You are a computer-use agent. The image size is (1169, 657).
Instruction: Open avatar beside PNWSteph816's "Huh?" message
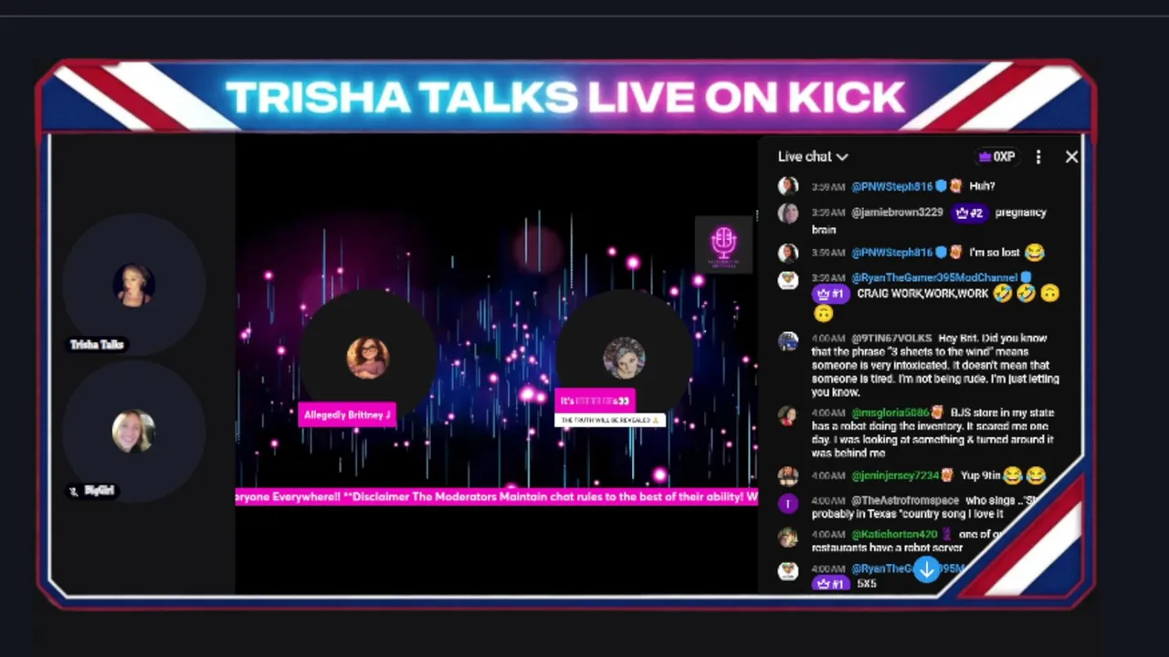coord(788,186)
